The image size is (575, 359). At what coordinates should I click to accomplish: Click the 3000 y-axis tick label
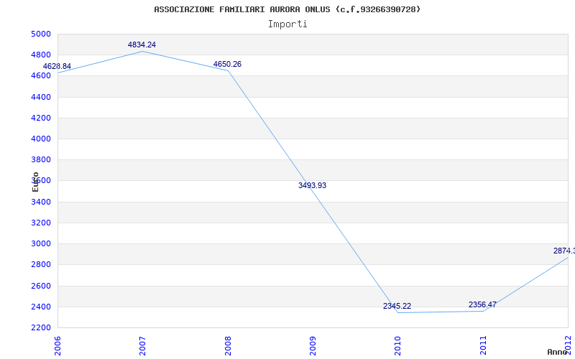coord(41,243)
